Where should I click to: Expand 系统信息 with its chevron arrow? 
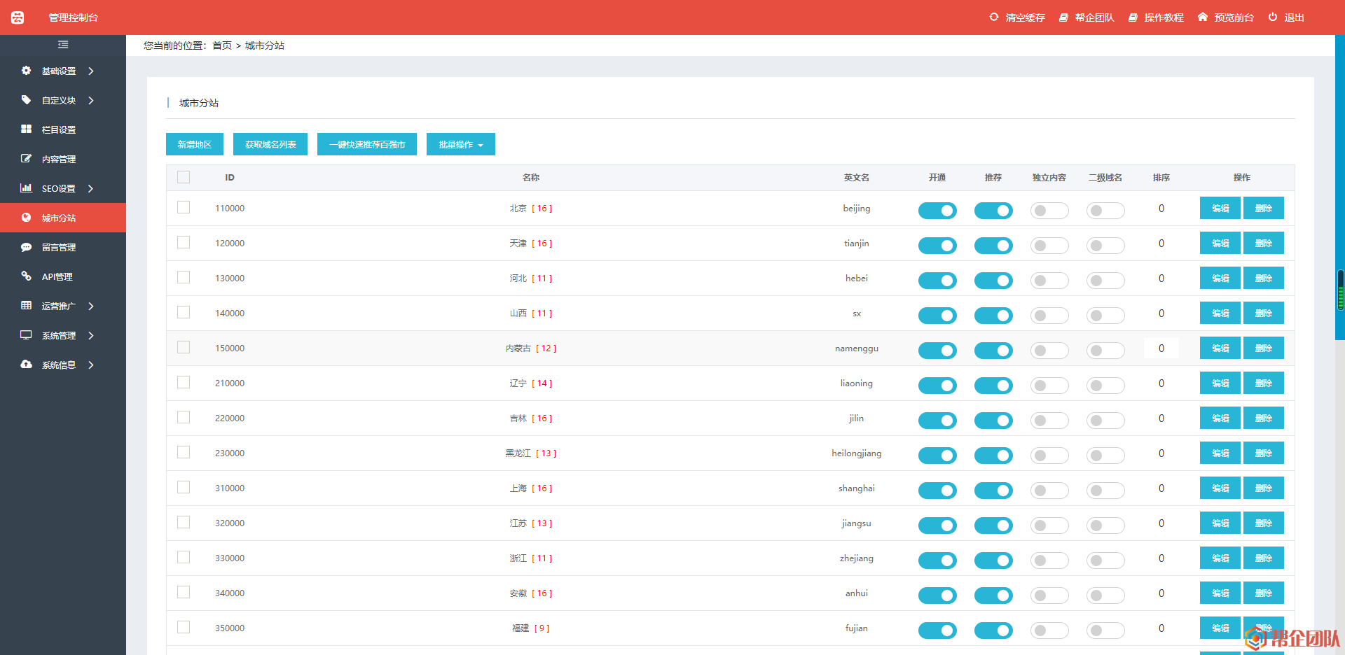[91, 365]
